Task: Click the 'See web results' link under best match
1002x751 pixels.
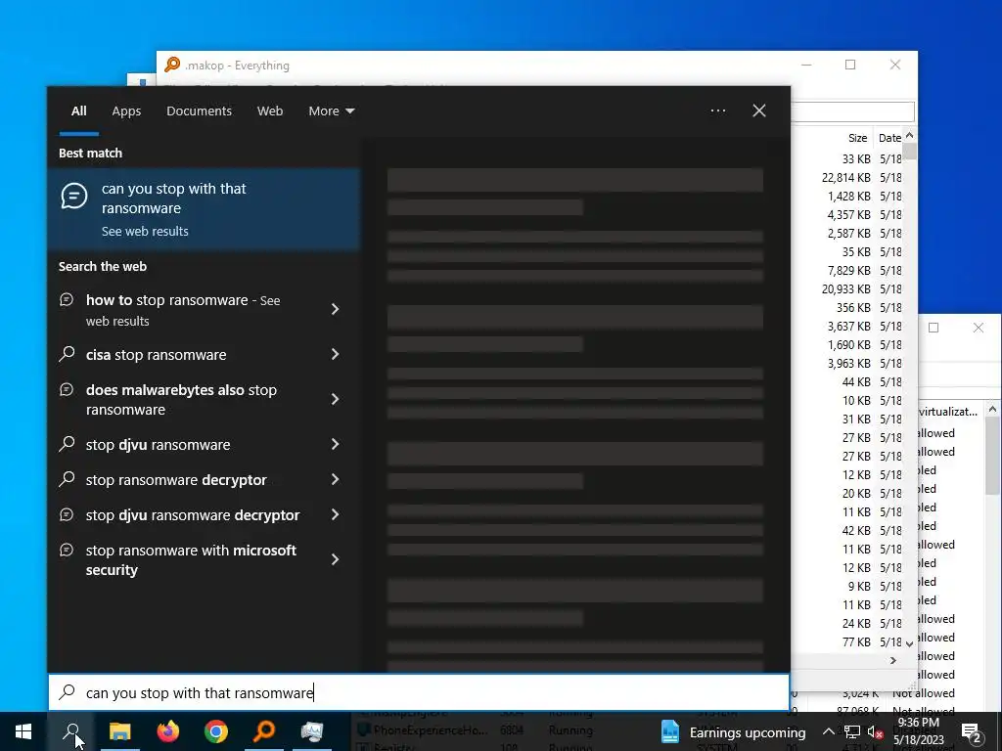Action: click(x=145, y=231)
